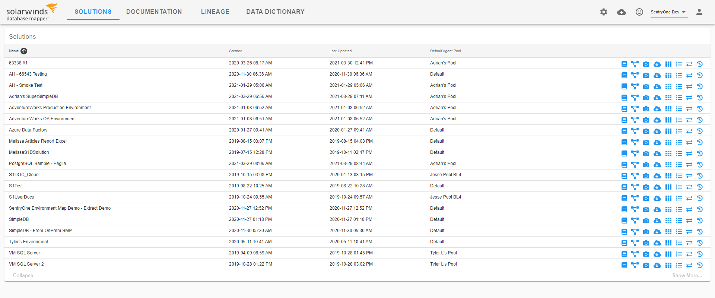Image resolution: width=715 pixels, height=298 pixels.
Task: Sort by the Created column header
Action: [x=235, y=51]
